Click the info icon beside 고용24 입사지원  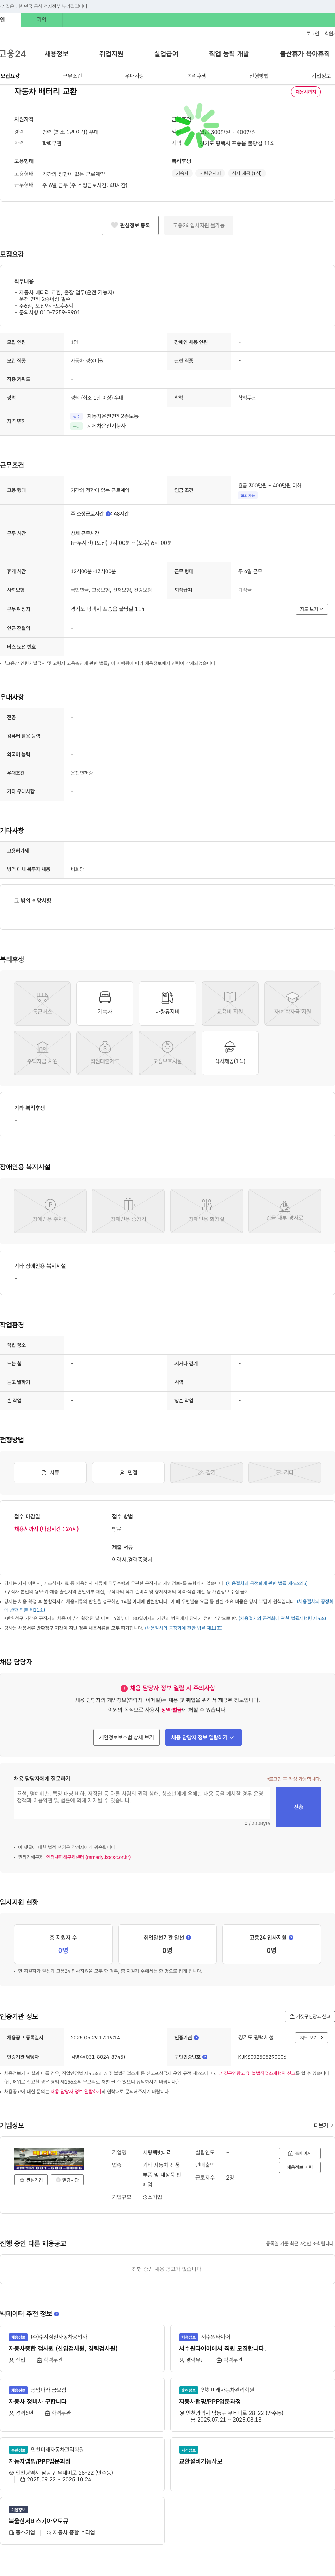(x=291, y=1937)
